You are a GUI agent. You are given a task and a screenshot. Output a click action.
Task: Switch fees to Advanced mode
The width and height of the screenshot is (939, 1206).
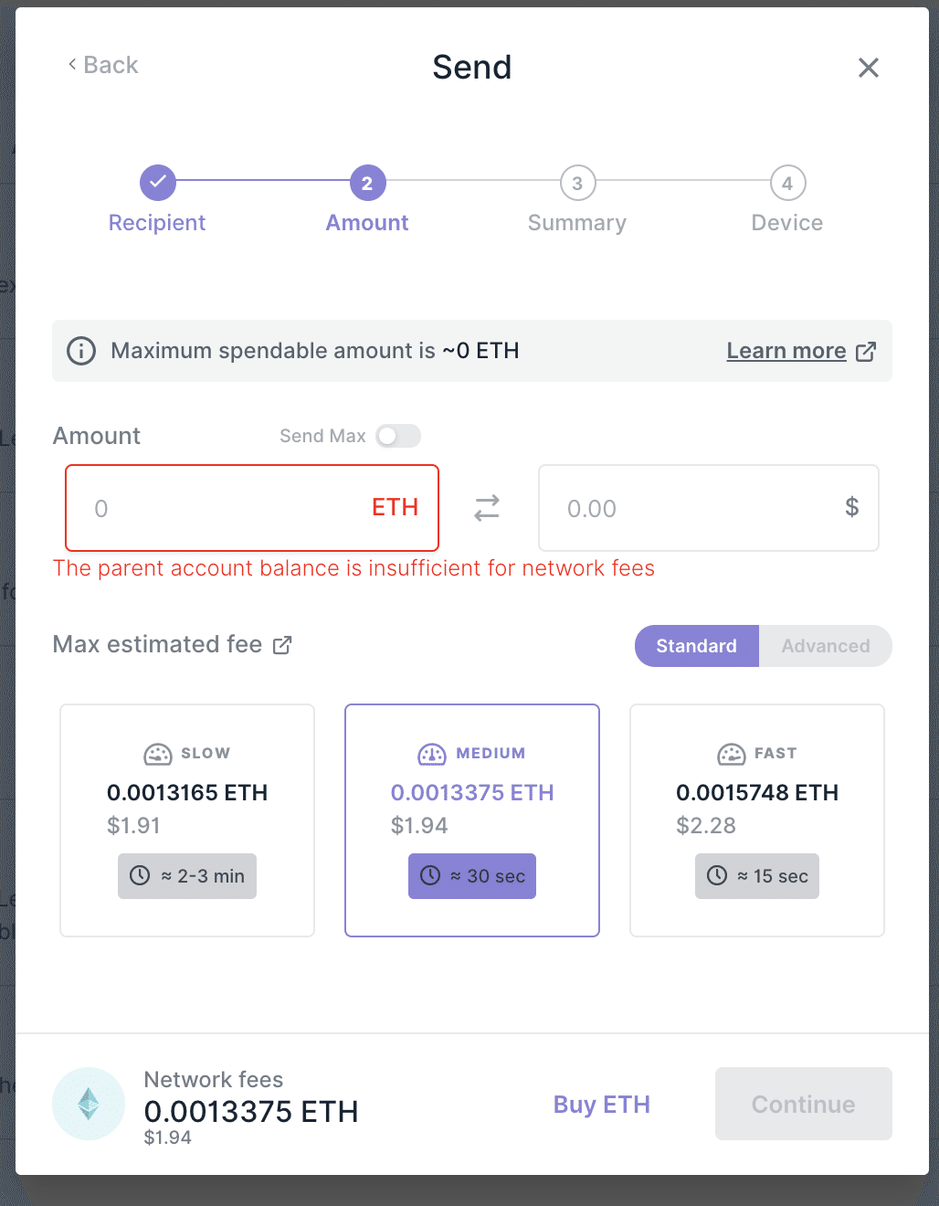(x=825, y=646)
